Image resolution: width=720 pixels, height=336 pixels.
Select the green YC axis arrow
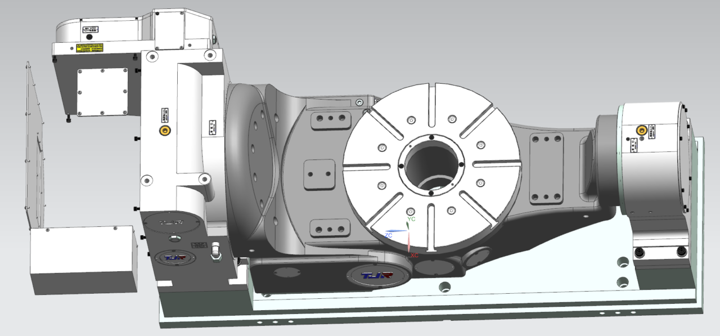408,225
